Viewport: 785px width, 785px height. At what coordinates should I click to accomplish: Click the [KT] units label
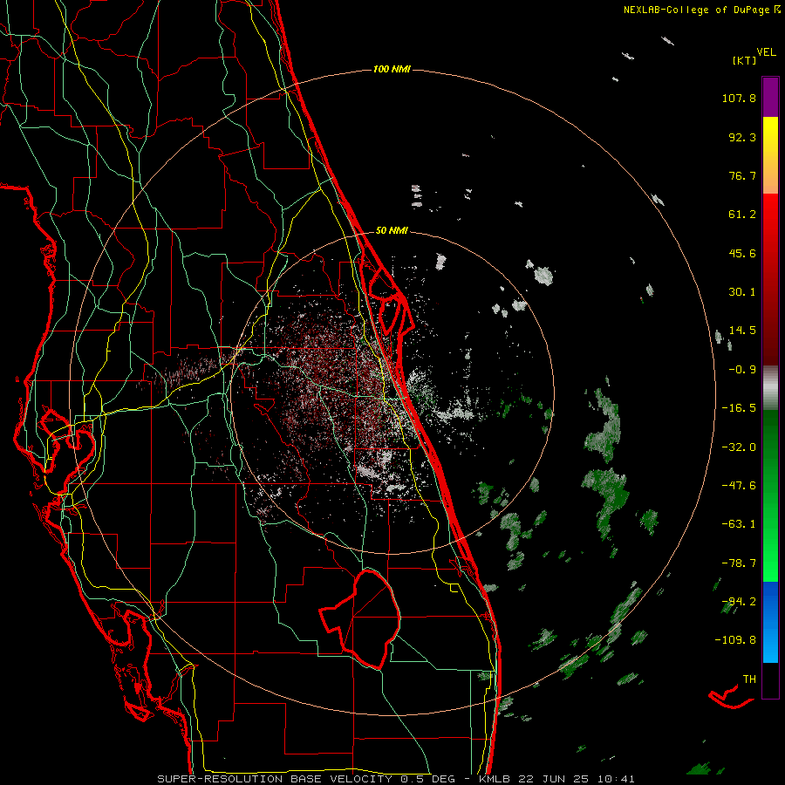pos(744,60)
